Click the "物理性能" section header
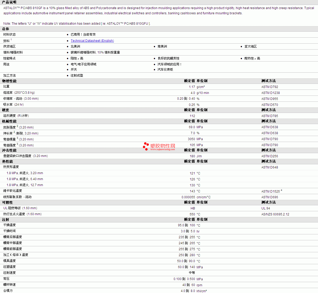Image resolution: width=318 pixels, height=293 pixels. (9, 81)
